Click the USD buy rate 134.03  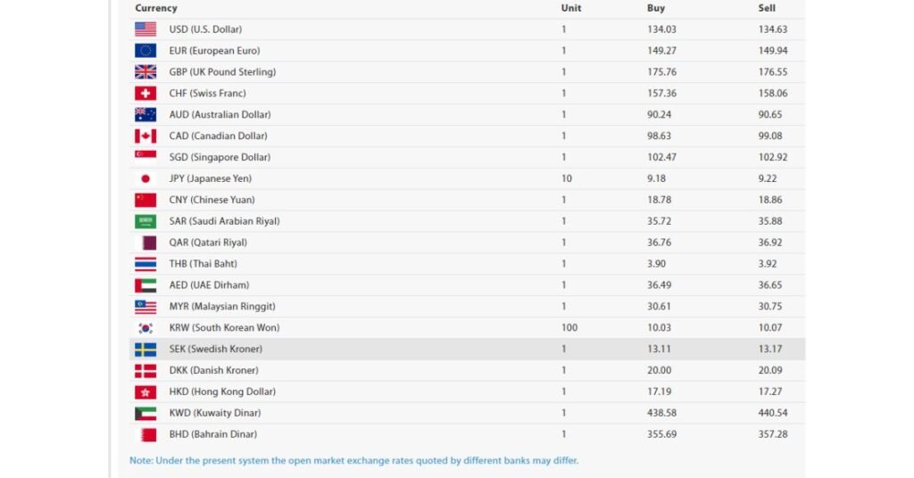tap(661, 29)
